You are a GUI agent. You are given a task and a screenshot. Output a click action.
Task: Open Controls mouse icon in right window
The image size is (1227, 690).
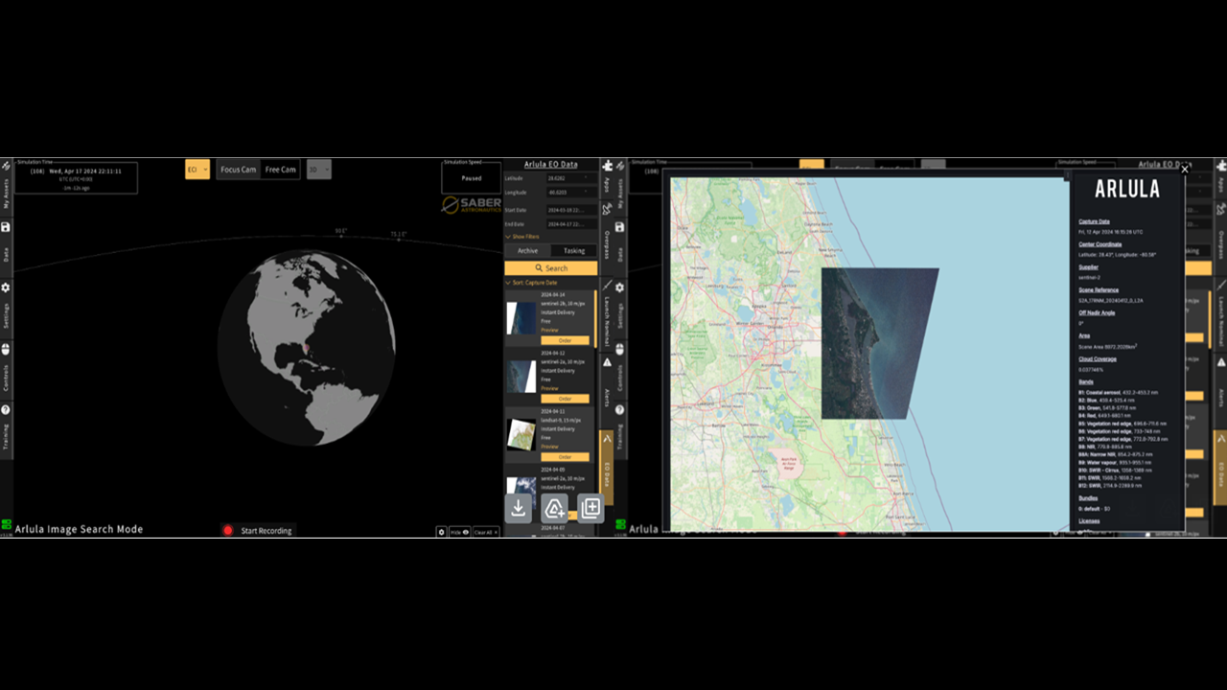point(619,349)
